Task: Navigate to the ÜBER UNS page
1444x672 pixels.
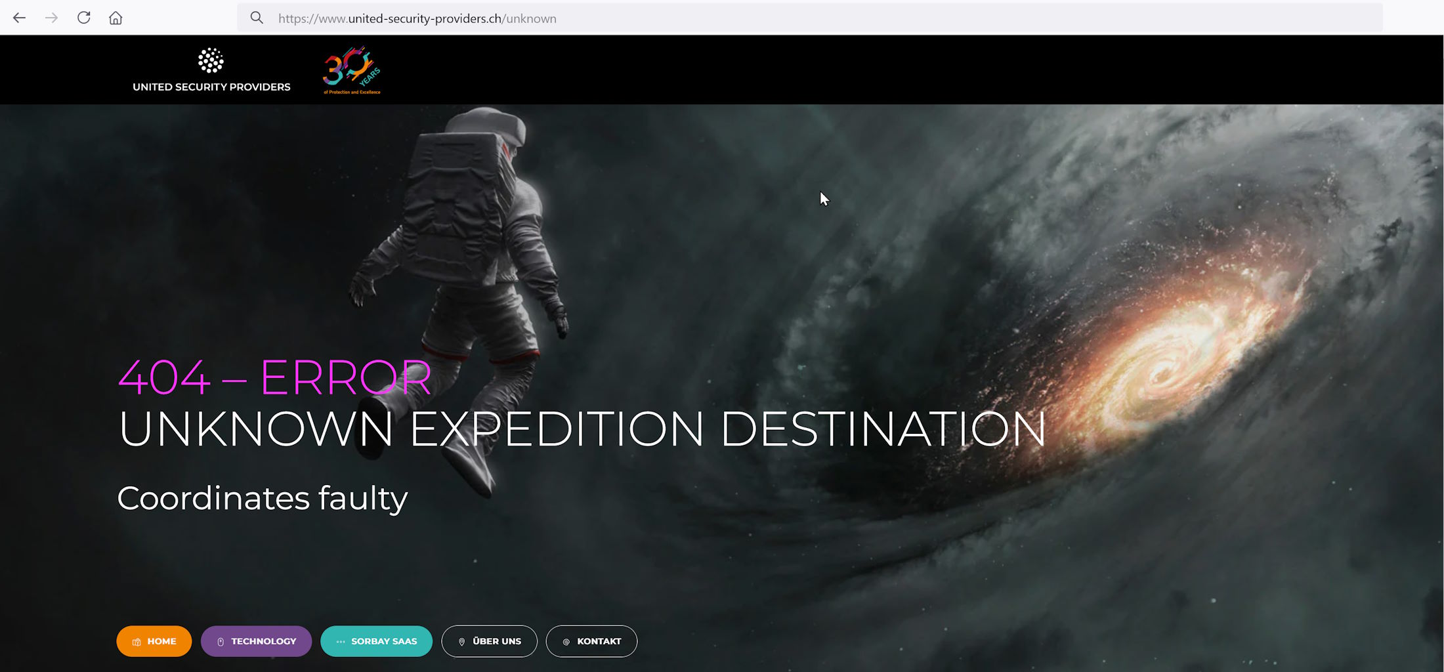Action: pyautogui.click(x=489, y=641)
